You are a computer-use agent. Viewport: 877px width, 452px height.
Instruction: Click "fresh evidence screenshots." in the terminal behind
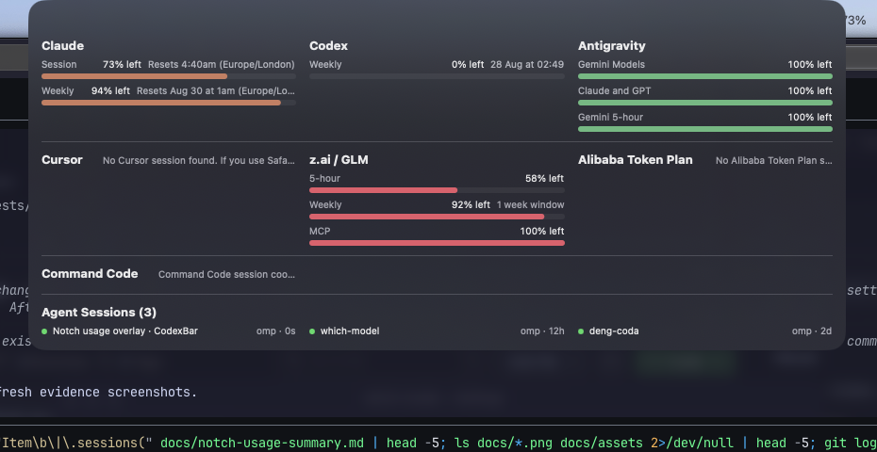98,393
